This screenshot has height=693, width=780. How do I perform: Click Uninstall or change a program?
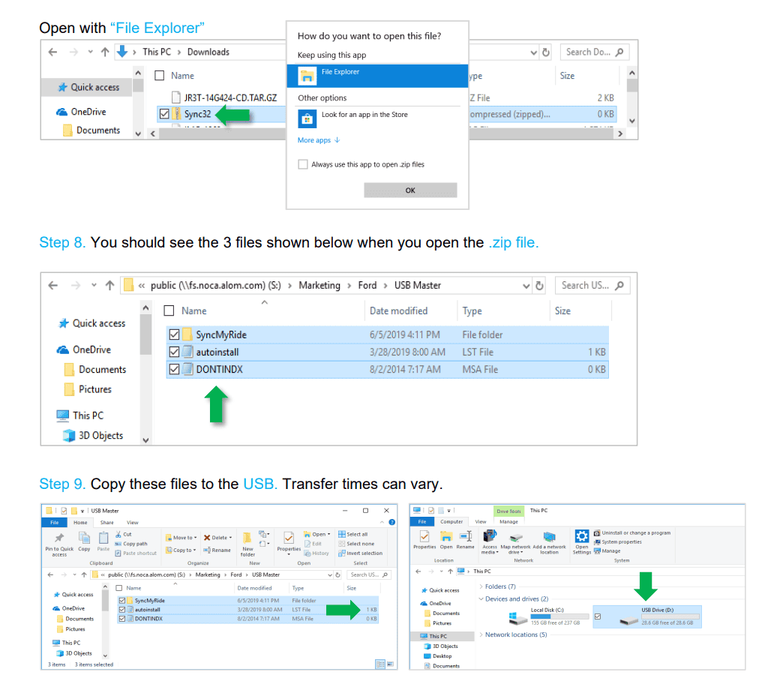point(635,532)
